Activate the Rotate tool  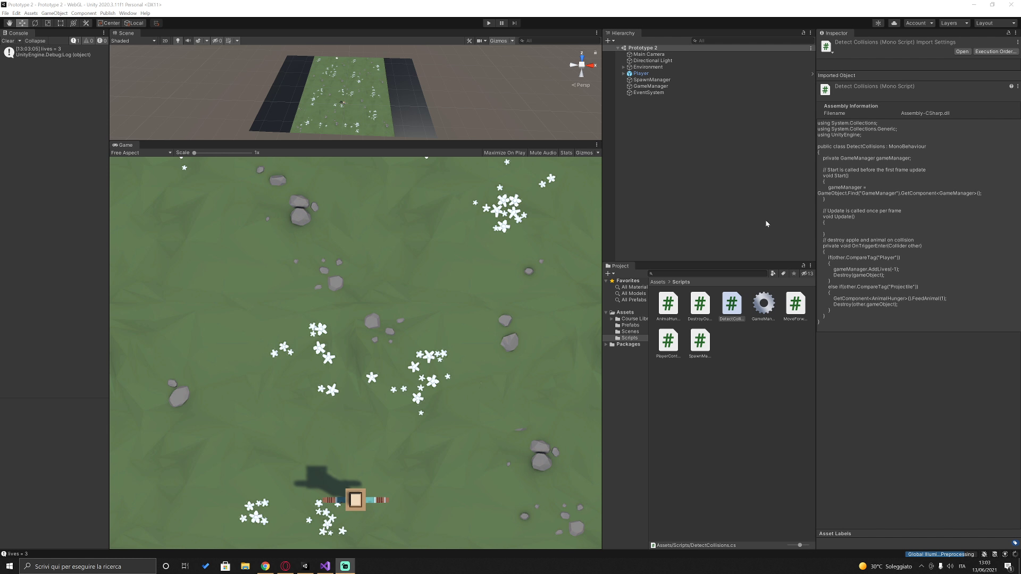(x=35, y=23)
